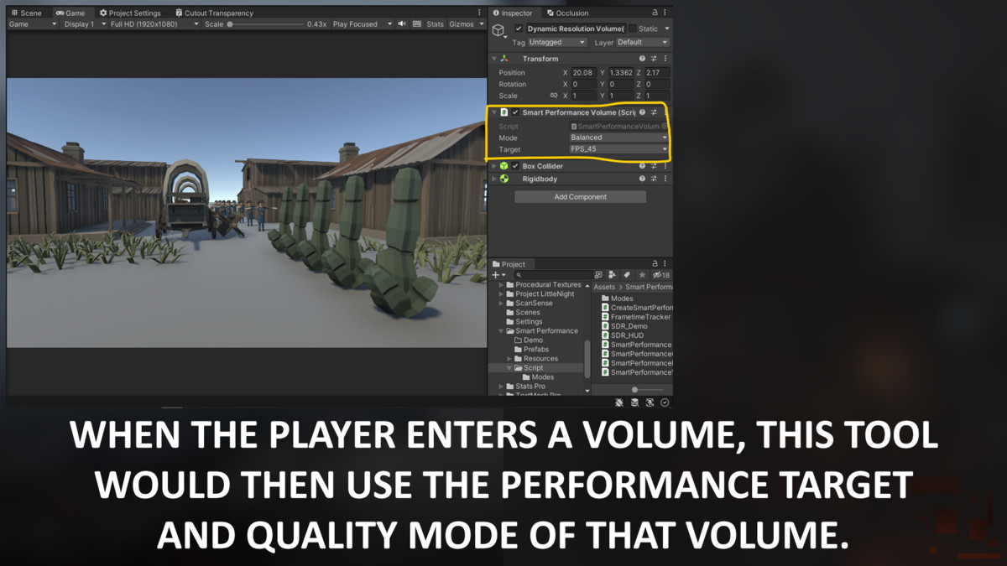Toggle the Scale constrained proportions link icon
Screen dimensions: 1007x566
coord(554,96)
